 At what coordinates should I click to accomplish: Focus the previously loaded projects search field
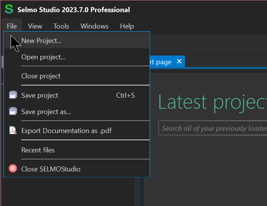tap(213, 128)
